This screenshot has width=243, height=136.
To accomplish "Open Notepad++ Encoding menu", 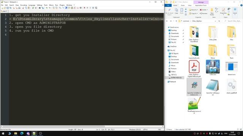I will (x=24, y=5).
